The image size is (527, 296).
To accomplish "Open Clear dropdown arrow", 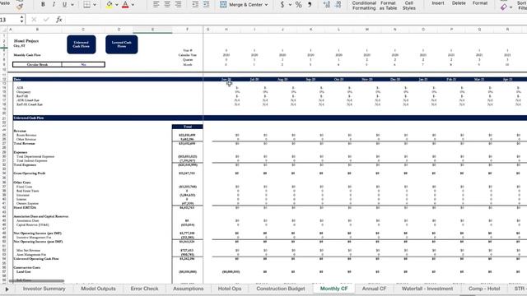I will click(x=511, y=7).
